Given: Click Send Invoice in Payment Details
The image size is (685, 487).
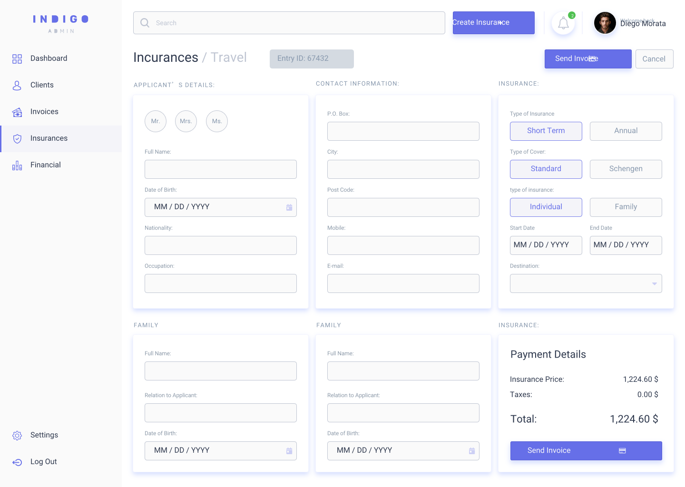Looking at the screenshot, I should (586, 451).
